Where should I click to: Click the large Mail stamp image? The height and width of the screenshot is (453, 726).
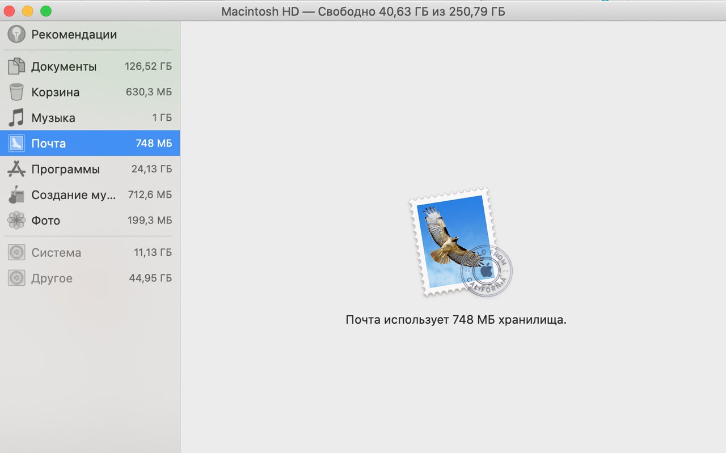[x=460, y=242]
